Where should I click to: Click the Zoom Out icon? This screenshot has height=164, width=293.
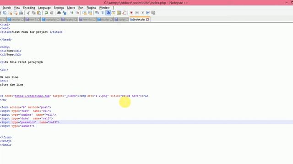tap(77, 13)
